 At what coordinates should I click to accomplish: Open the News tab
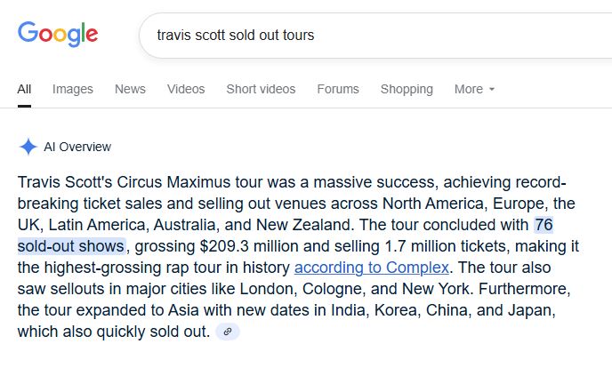pos(130,89)
